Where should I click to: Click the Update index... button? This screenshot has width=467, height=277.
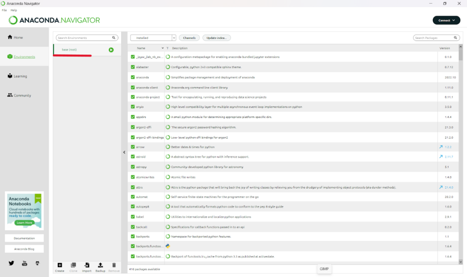tap(216, 38)
